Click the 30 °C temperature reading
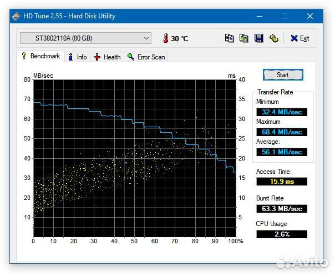The height and width of the screenshot is (276, 335). click(180, 39)
